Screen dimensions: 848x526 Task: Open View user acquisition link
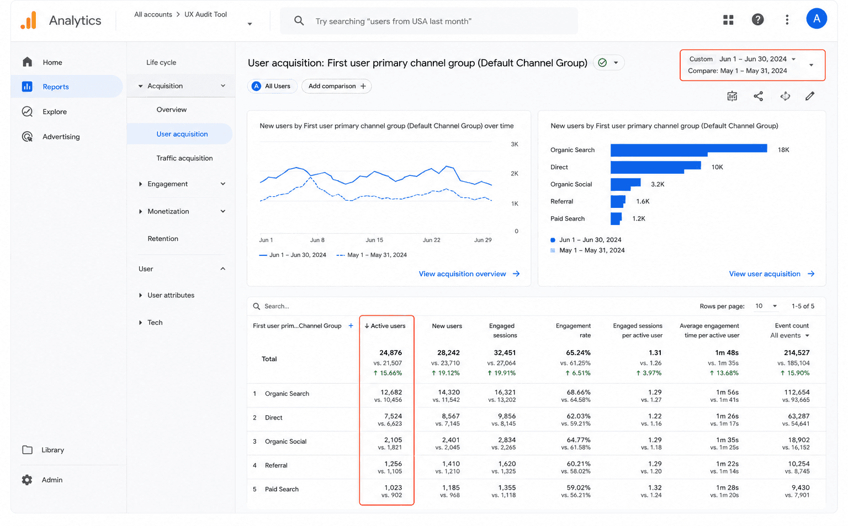765,274
